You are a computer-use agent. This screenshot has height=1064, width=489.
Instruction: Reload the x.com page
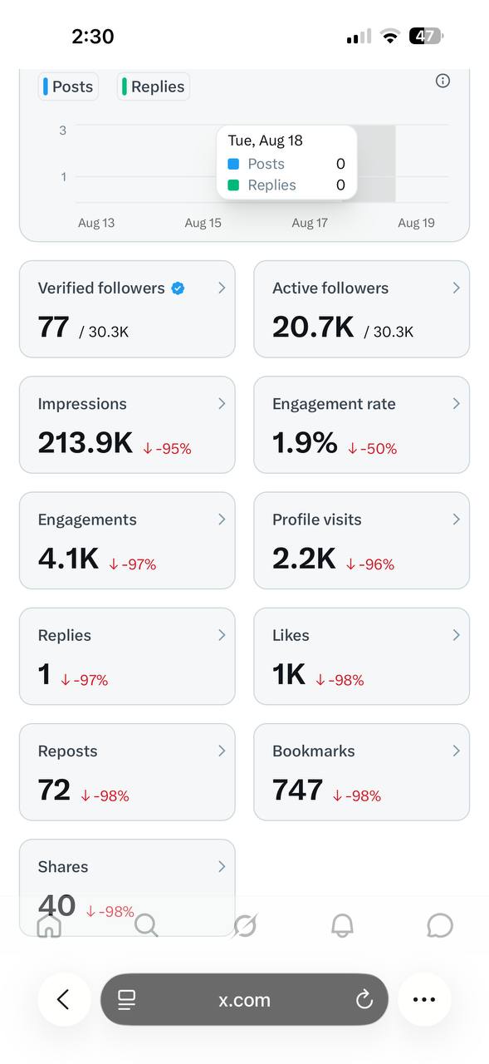(364, 1000)
